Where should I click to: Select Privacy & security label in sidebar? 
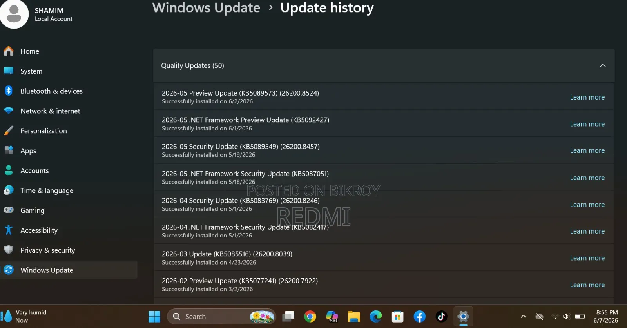47,250
